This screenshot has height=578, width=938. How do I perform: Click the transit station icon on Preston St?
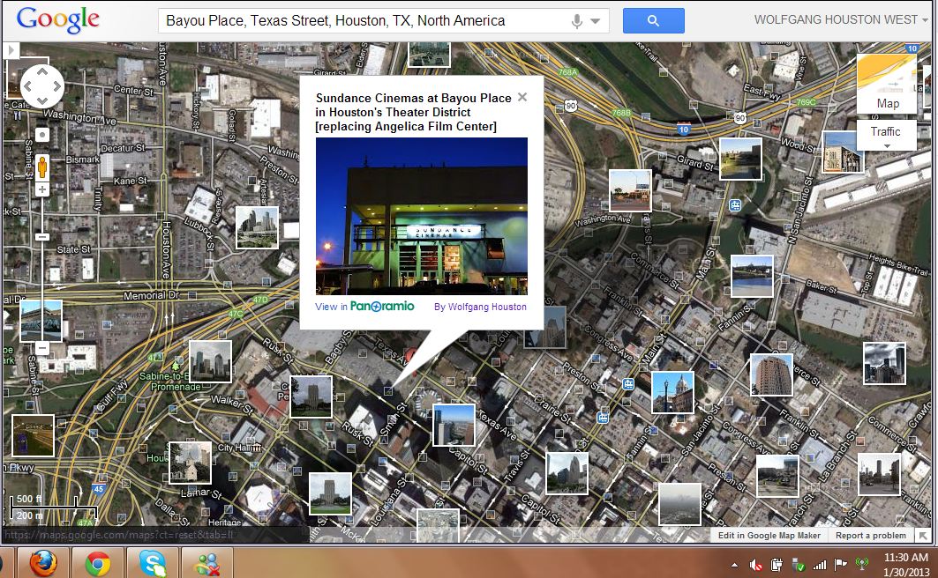point(628,384)
